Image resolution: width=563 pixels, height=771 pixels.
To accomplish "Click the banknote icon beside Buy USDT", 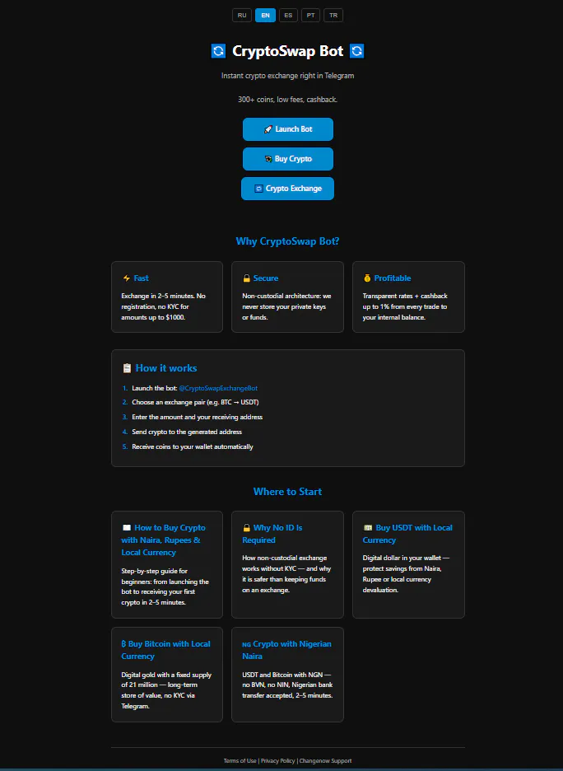I will click(x=367, y=528).
